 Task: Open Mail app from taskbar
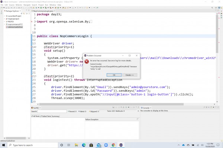99,145
